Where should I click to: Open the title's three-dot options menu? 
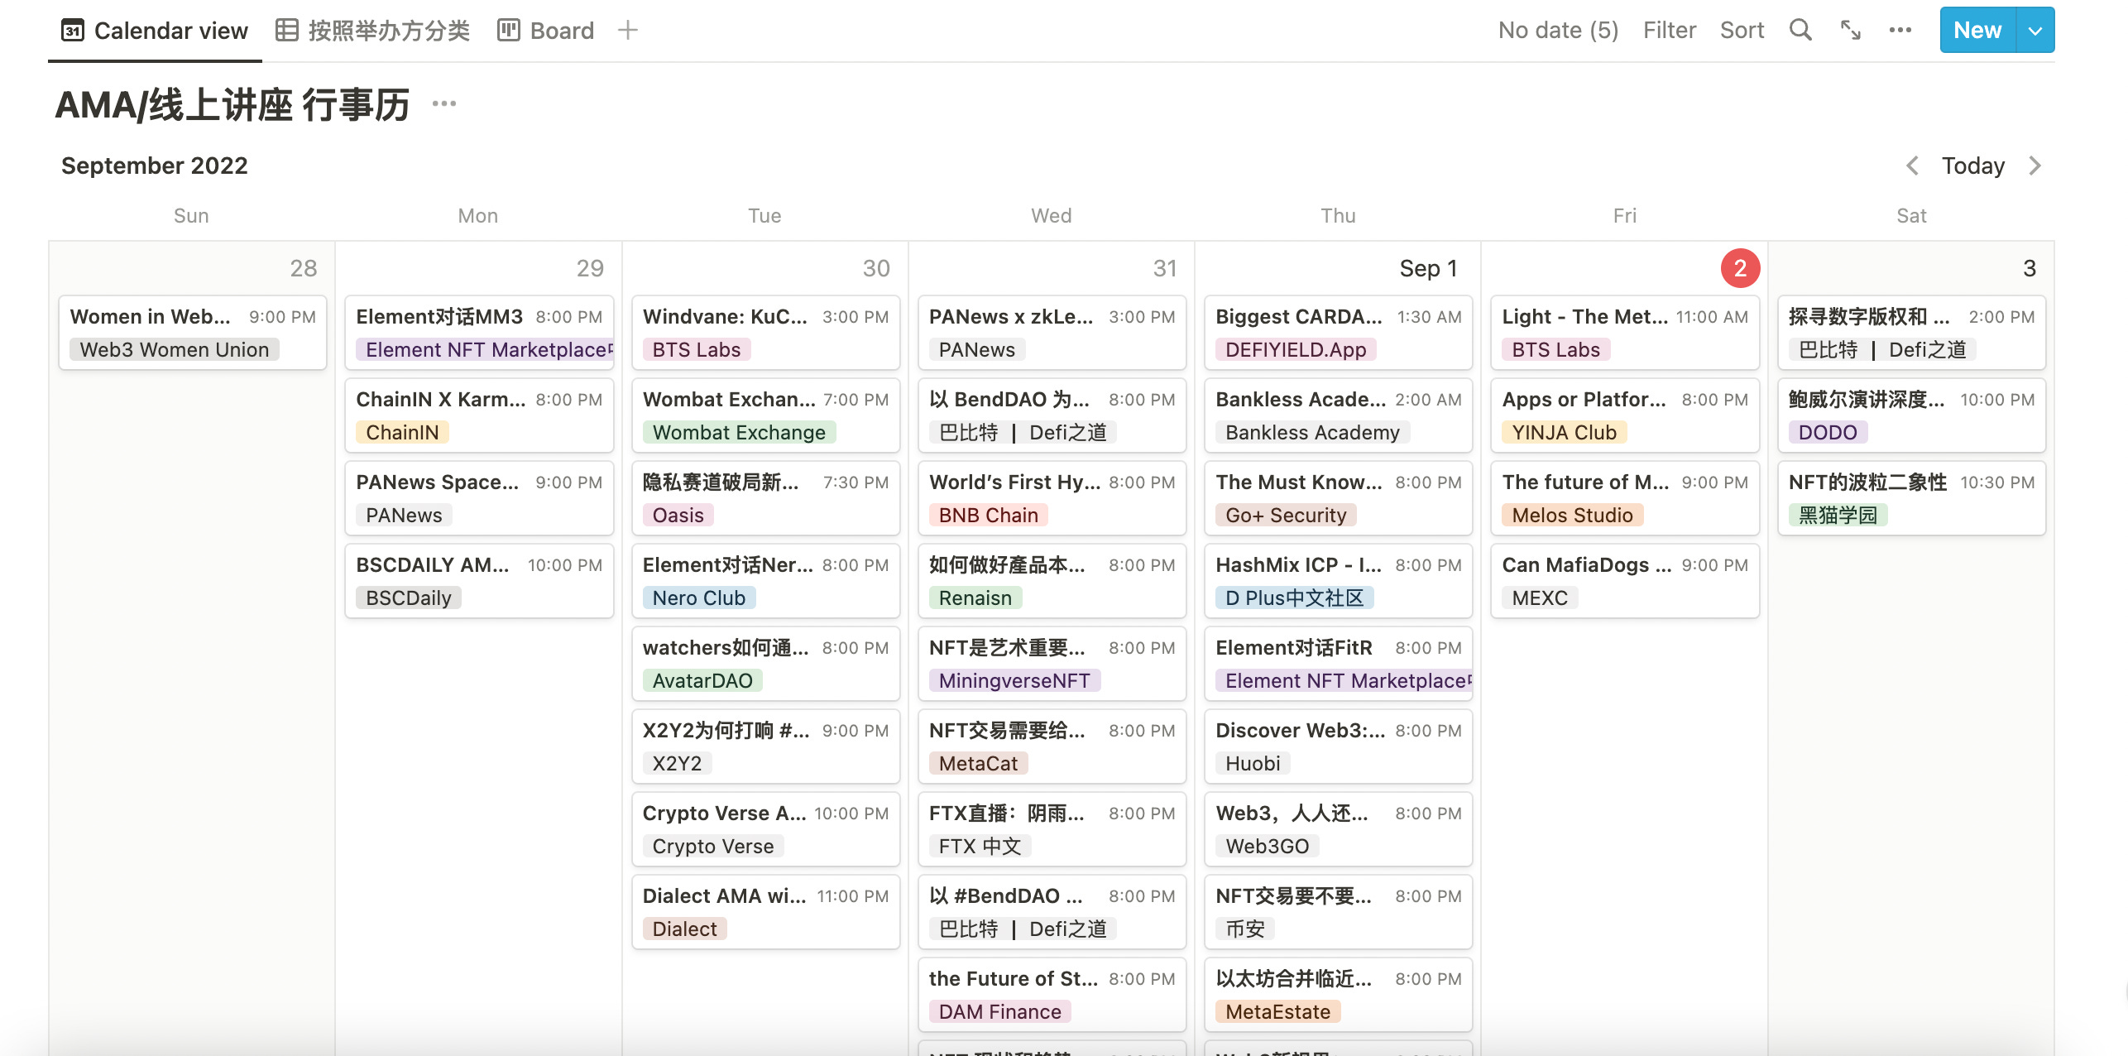tap(444, 103)
